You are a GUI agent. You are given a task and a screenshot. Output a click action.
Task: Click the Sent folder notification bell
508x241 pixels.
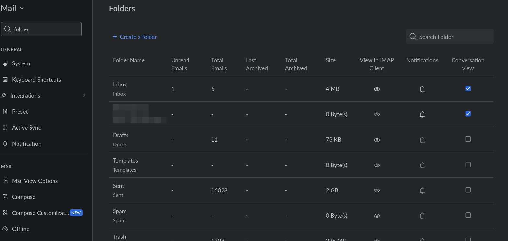point(422,190)
